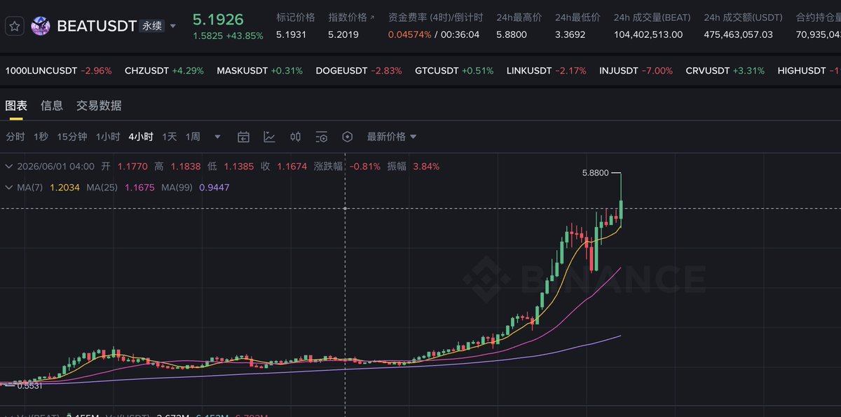
Task: Open CHZUSDT ticker in the marquee
Action: 164,71
